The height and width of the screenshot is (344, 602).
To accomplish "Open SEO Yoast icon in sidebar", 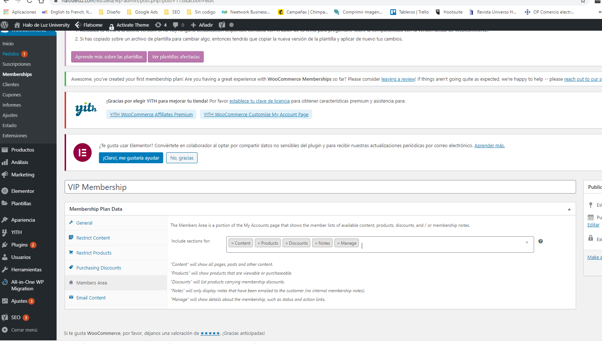I will click(x=5, y=317).
